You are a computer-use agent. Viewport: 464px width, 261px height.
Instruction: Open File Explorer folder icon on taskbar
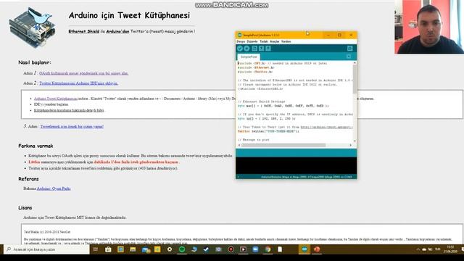point(133,249)
